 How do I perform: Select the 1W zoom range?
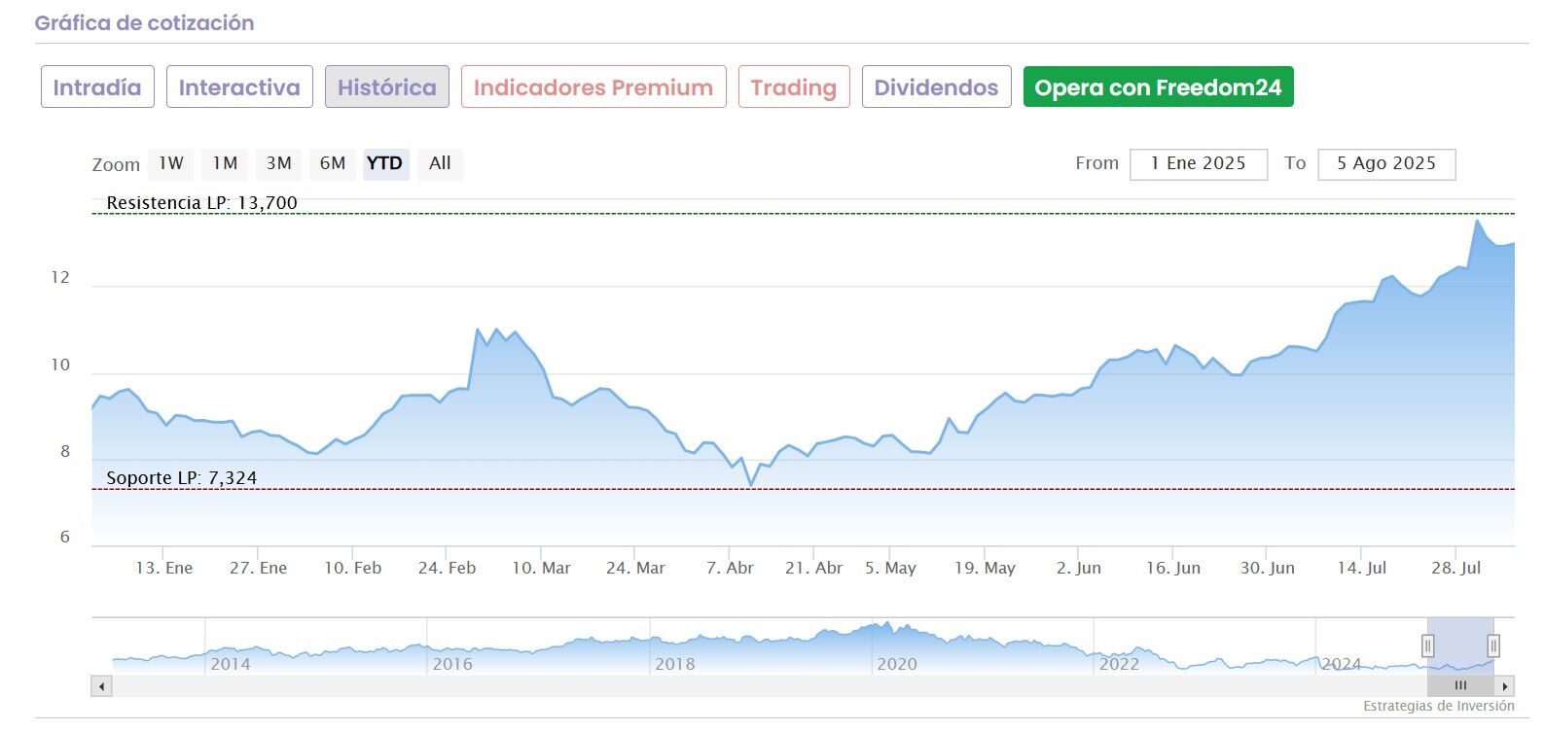171,163
